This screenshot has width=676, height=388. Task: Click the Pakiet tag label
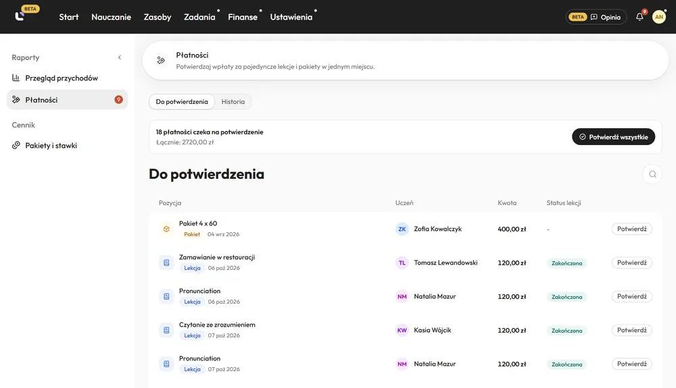tap(192, 234)
